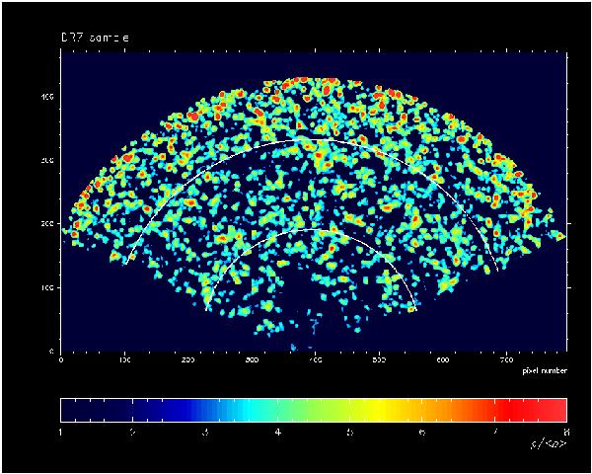
Task: Click the x-axis tick label 100
Action: (124, 360)
